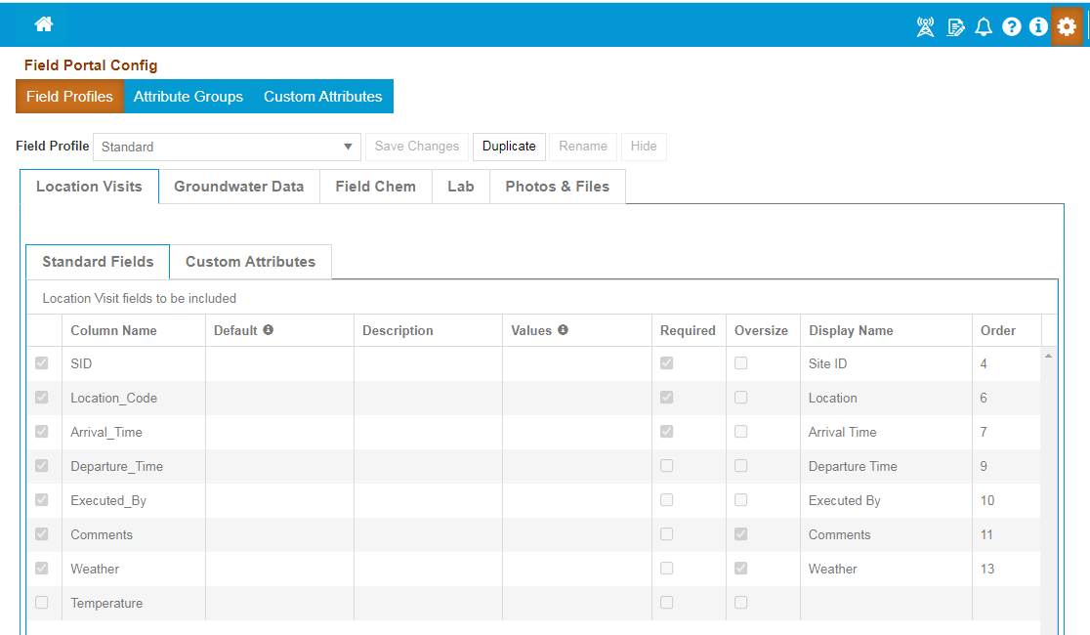Click the info icon beside Default column header

268,329
